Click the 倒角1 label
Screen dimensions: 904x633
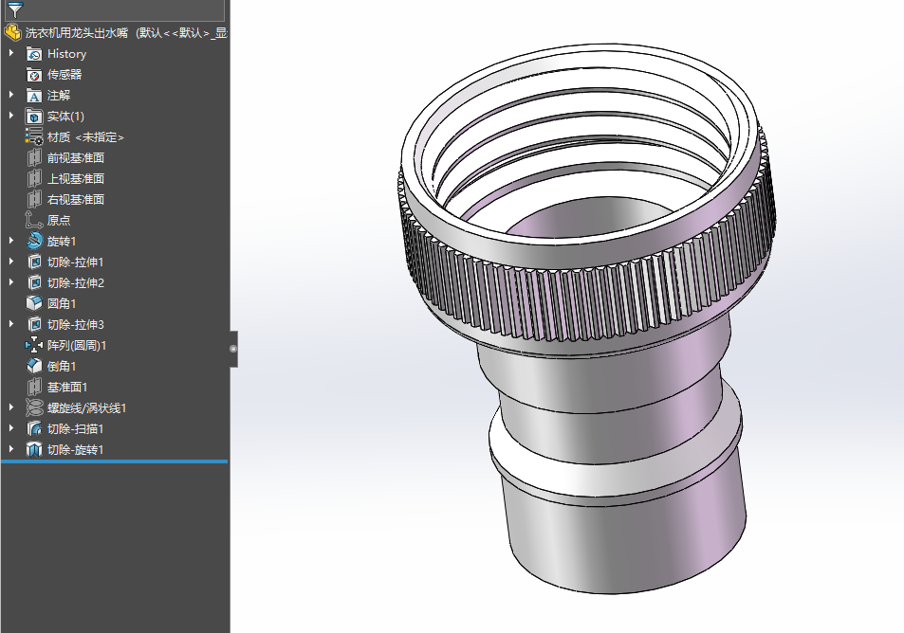pos(62,366)
